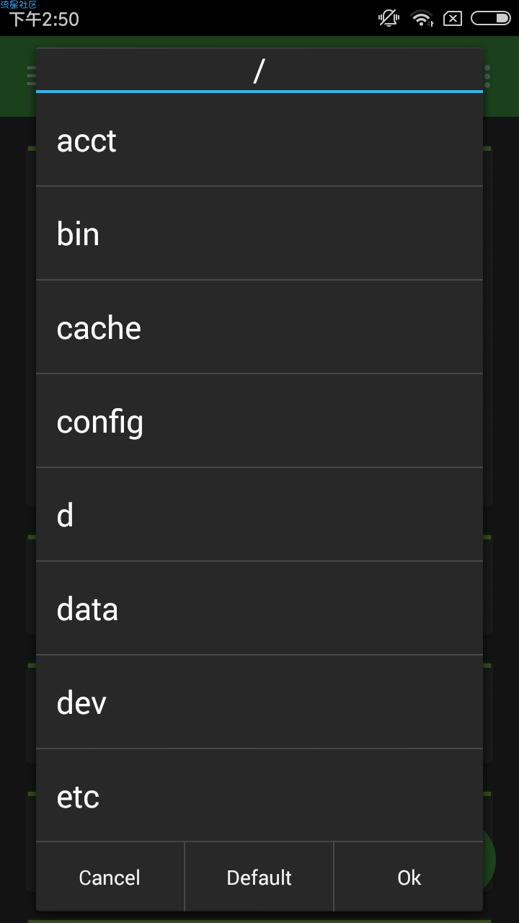
Task: Tap the muted notification bell icon
Action: coord(389,18)
